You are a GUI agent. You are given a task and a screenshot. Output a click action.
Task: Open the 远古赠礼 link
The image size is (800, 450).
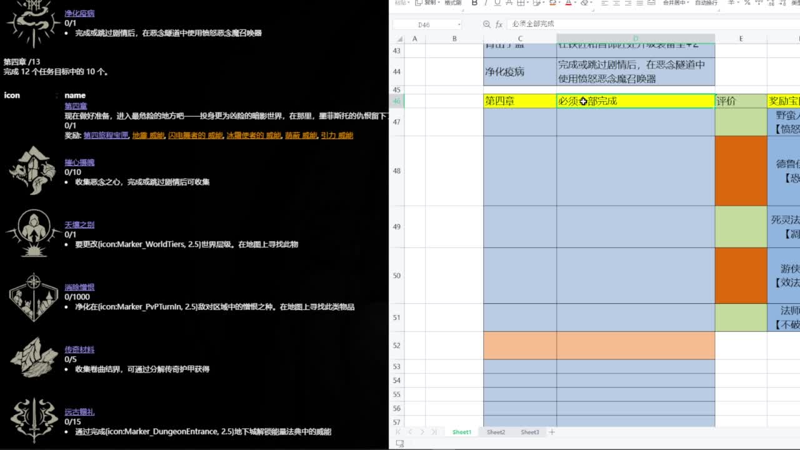(79, 412)
